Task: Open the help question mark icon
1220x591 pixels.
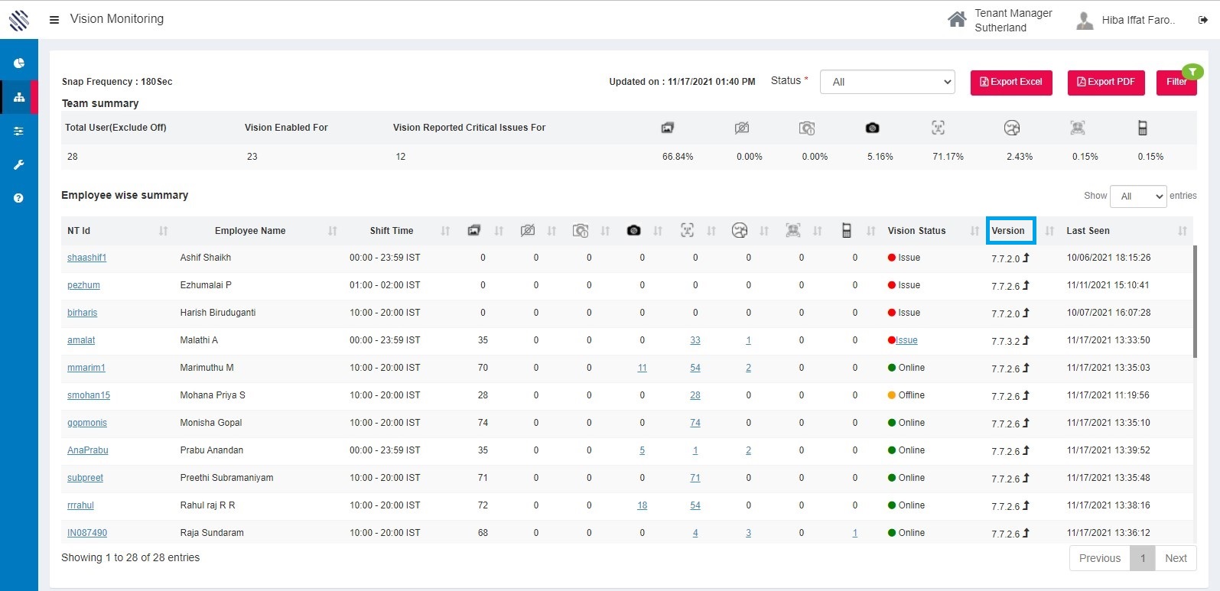Action: (x=19, y=198)
